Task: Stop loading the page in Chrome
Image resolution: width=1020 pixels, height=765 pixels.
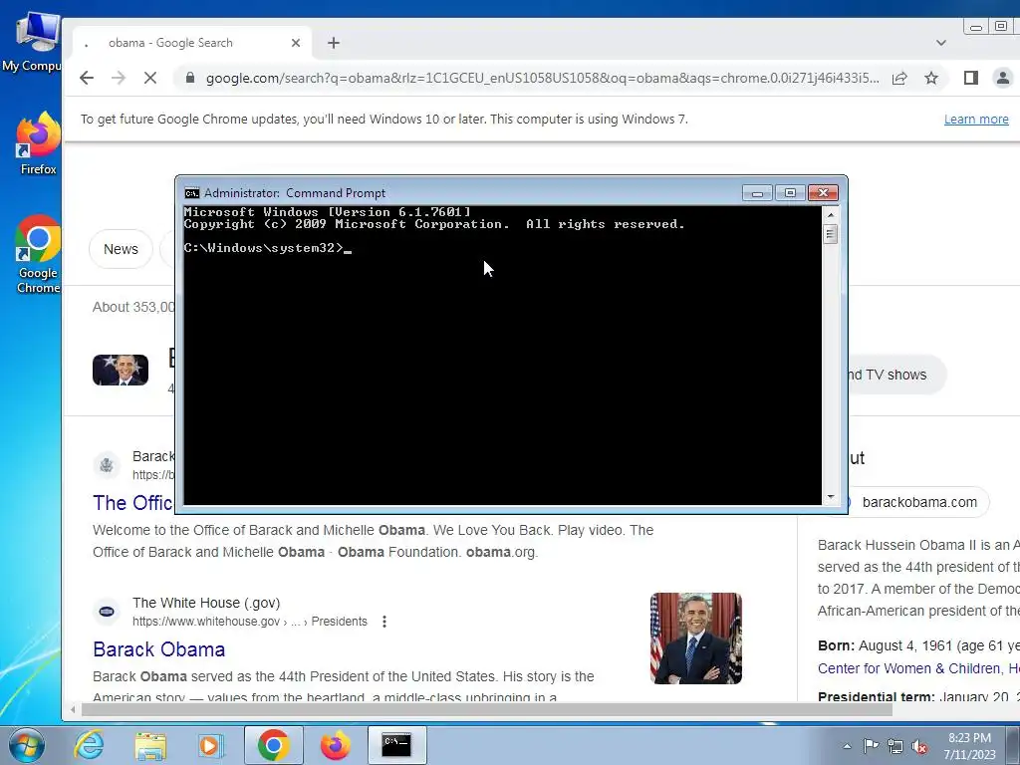Action: point(150,78)
